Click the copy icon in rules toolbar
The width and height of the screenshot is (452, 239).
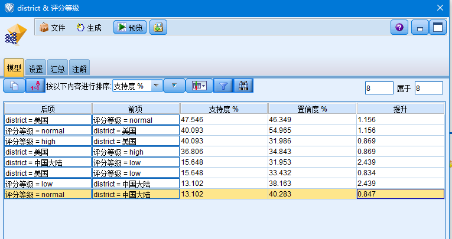pos(14,86)
